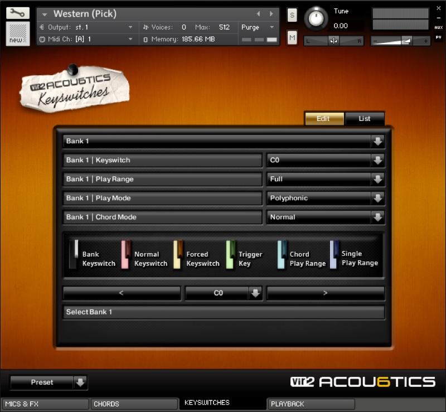
Task: Click the previous key '<' button
Action: point(122,293)
